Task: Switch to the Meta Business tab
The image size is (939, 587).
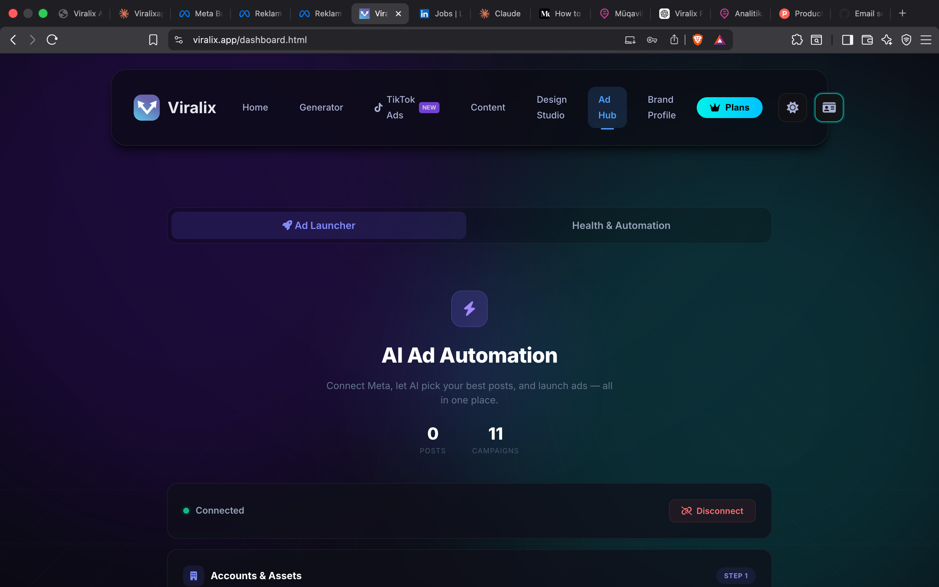Action: (x=201, y=14)
